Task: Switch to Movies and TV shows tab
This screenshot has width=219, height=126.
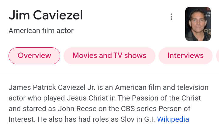Action: pos(109,56)
